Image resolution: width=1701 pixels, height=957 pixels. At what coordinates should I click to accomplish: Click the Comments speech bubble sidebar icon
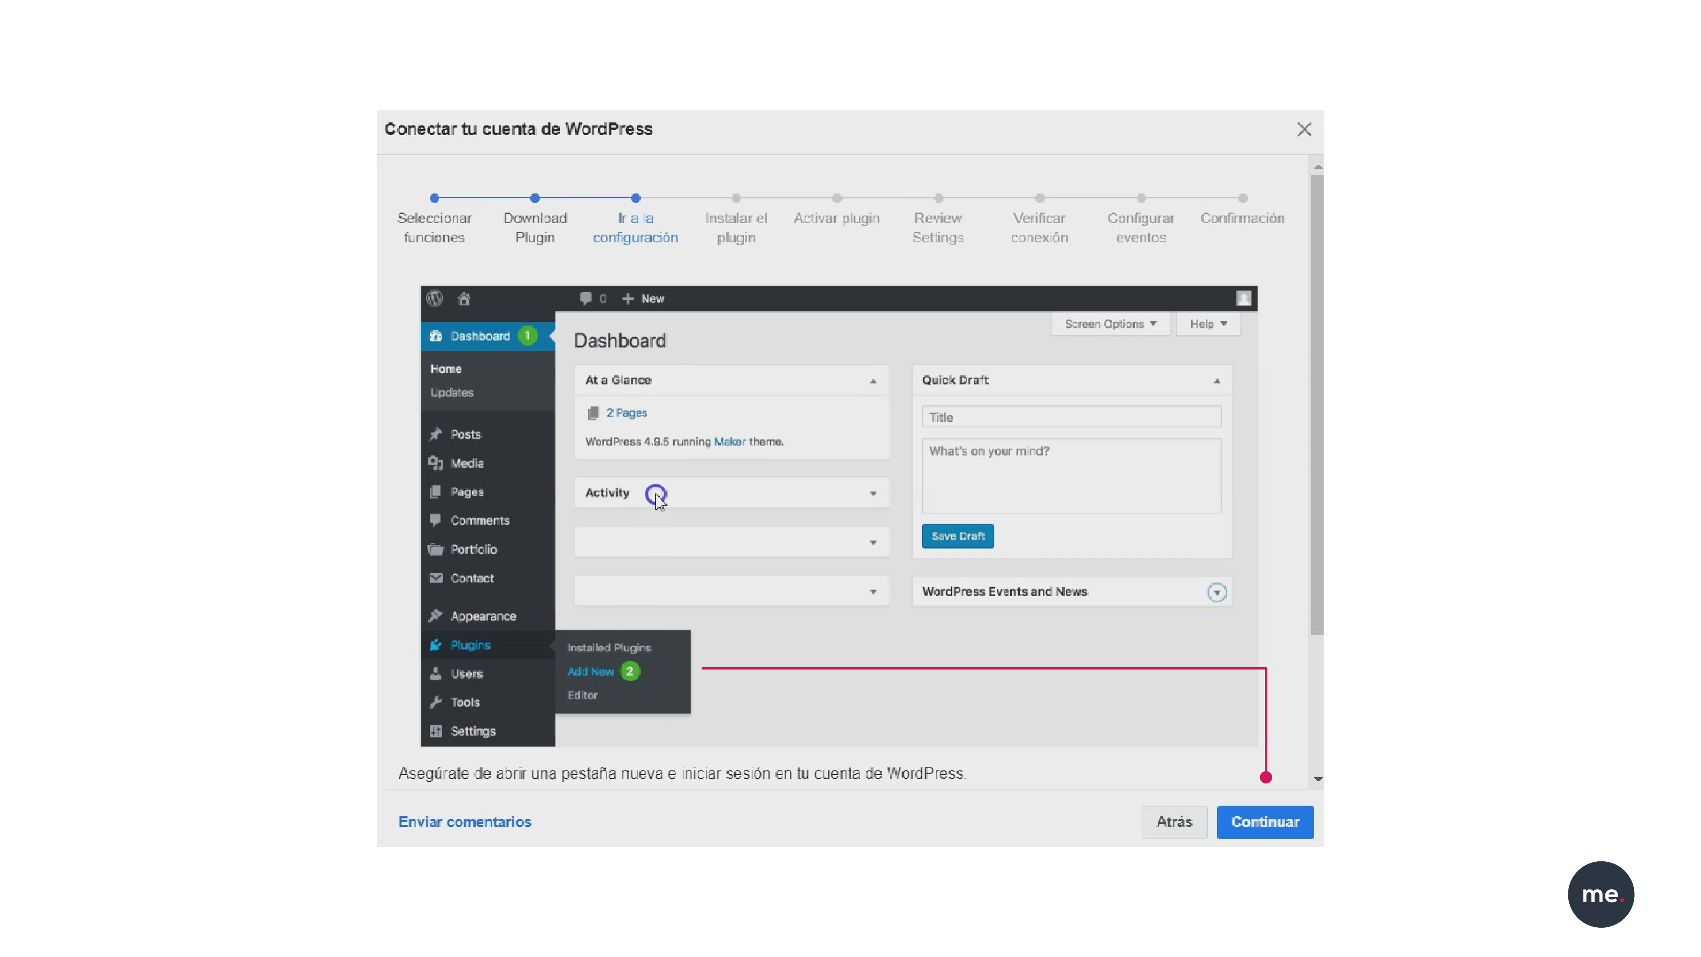435,520
